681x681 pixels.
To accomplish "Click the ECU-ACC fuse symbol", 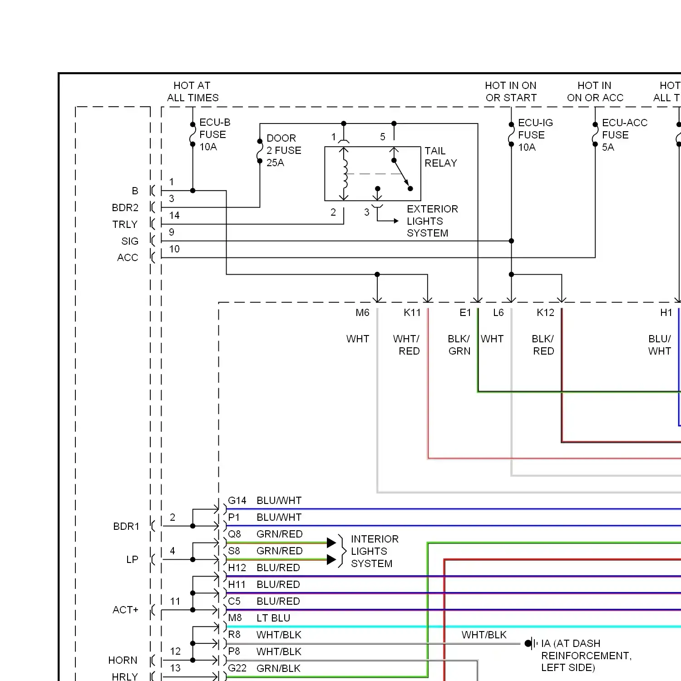I will pyautogui.click(x=595, y=134).
